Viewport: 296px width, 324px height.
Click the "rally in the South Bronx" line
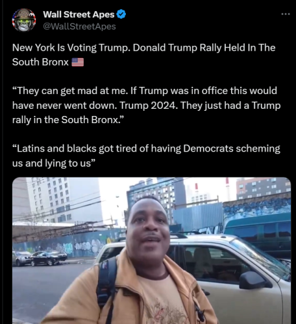(68, 120)
